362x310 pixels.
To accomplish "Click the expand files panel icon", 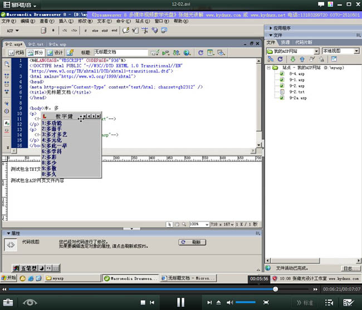I will [x=334, y=60].
